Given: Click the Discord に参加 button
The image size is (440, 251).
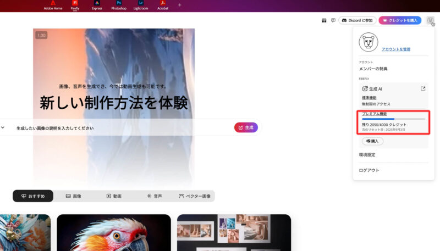Looking at the screenshot, I should point(357,20).
